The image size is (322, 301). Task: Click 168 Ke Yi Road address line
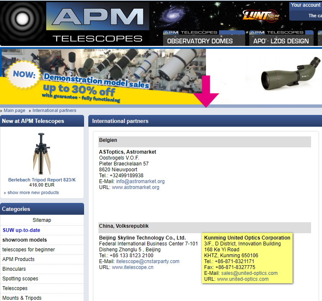222,249
